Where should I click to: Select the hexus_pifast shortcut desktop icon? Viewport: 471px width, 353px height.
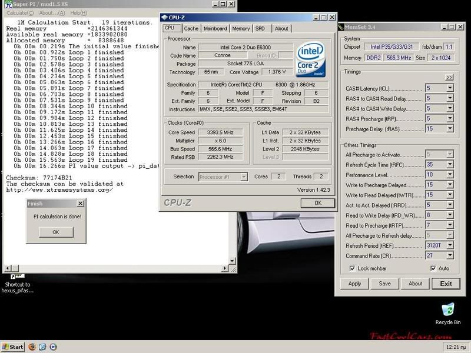(17, 283)
